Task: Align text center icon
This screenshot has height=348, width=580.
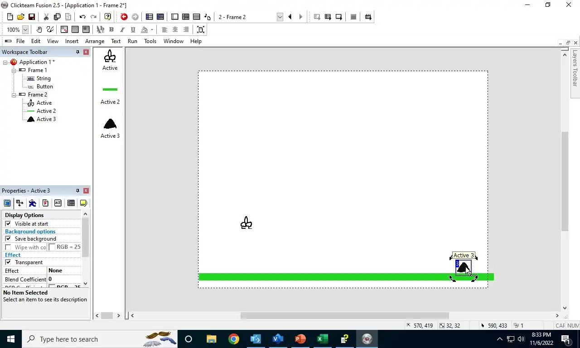Action: [175, 29]
